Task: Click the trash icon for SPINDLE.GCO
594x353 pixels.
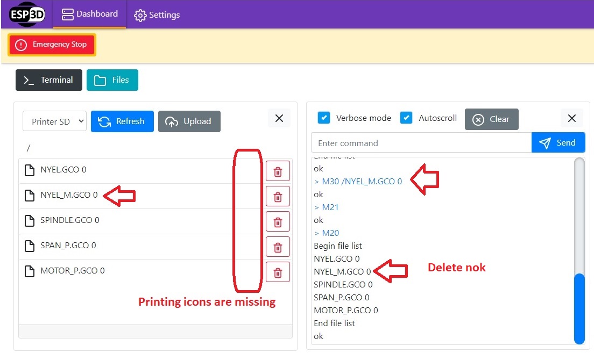Action: click(278, 221)
